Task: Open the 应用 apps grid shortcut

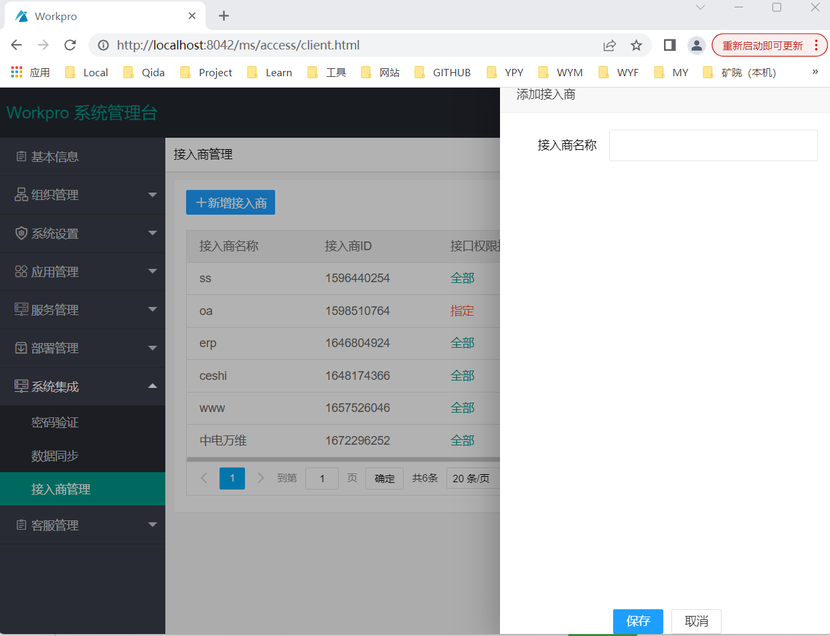Action: [x=31, y=72]
